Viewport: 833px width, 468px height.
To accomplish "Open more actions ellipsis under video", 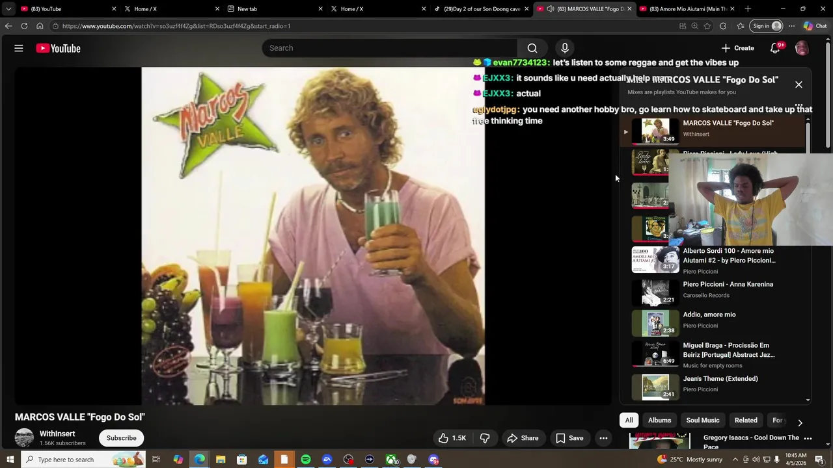I will [603, 438].
